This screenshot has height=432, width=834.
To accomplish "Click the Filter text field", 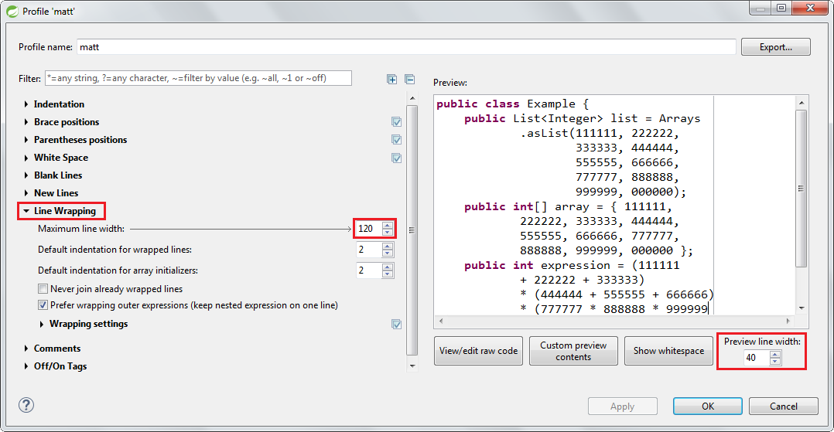I will (198, 78).
